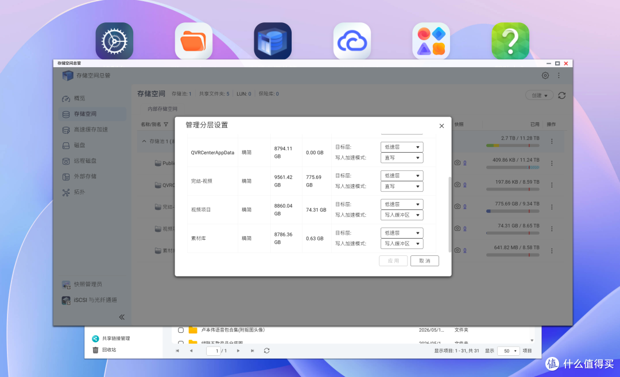Click the refresh icon next to 创建
This screenshot has width=620, height=377.
(562, 95)
